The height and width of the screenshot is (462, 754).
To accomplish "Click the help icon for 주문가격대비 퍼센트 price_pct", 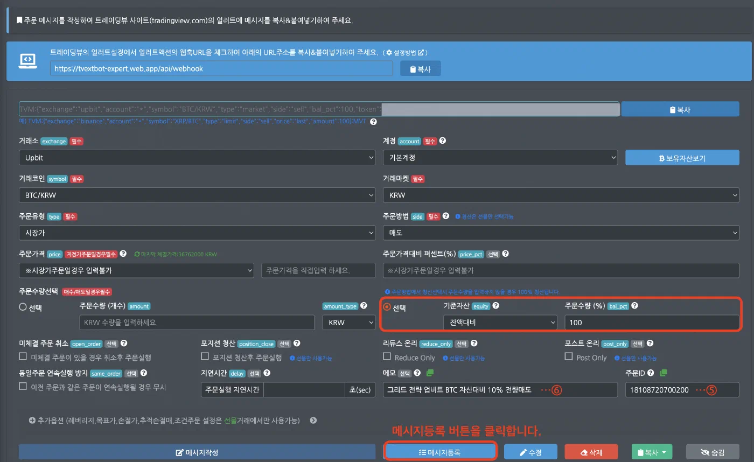I will click(x=505, y=254).
